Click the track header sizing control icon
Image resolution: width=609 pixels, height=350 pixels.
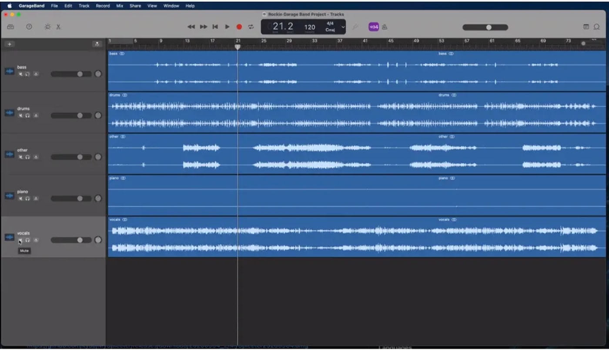(97, 44)
